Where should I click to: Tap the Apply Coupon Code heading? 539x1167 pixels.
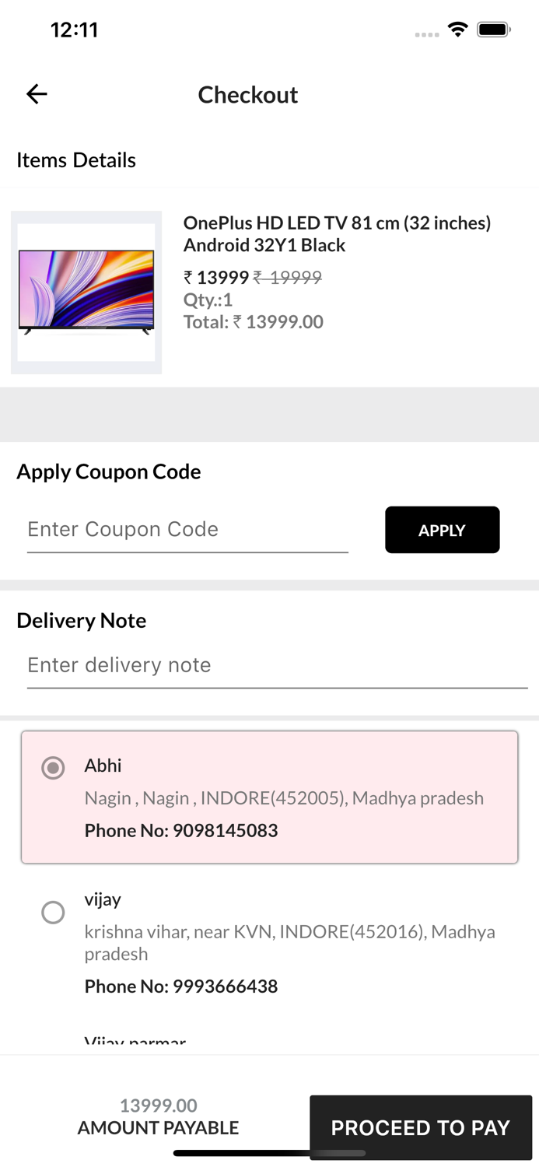109,471
